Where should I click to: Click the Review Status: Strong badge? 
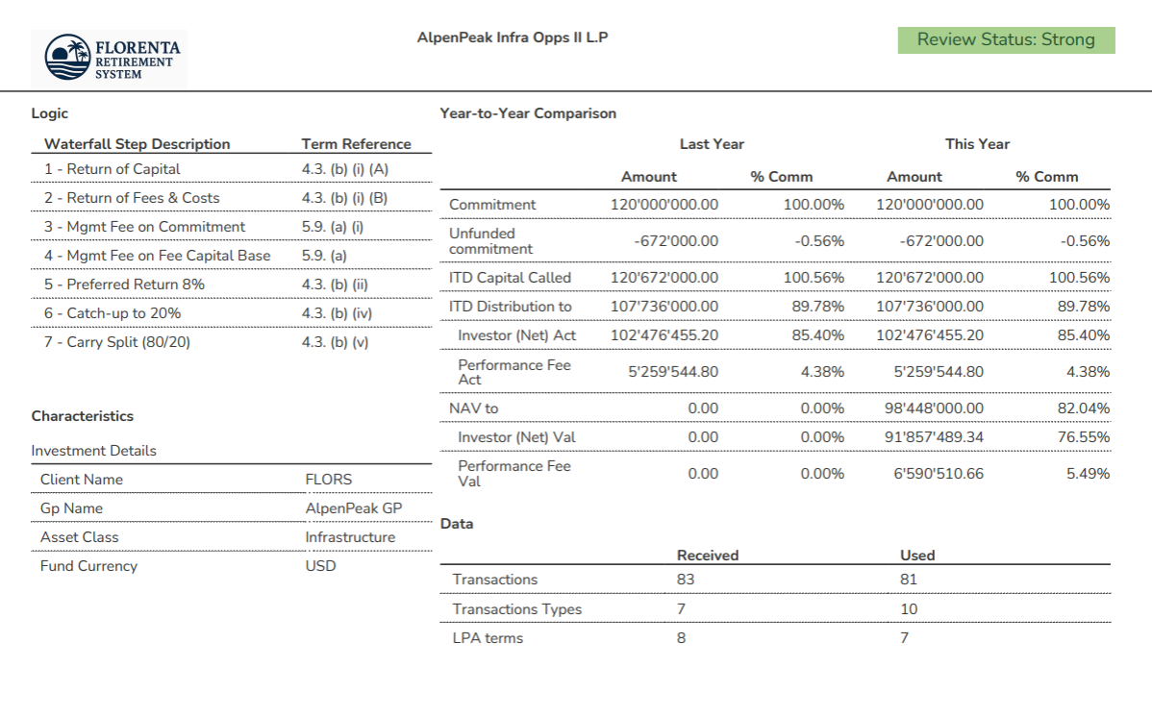[1006, 40]
